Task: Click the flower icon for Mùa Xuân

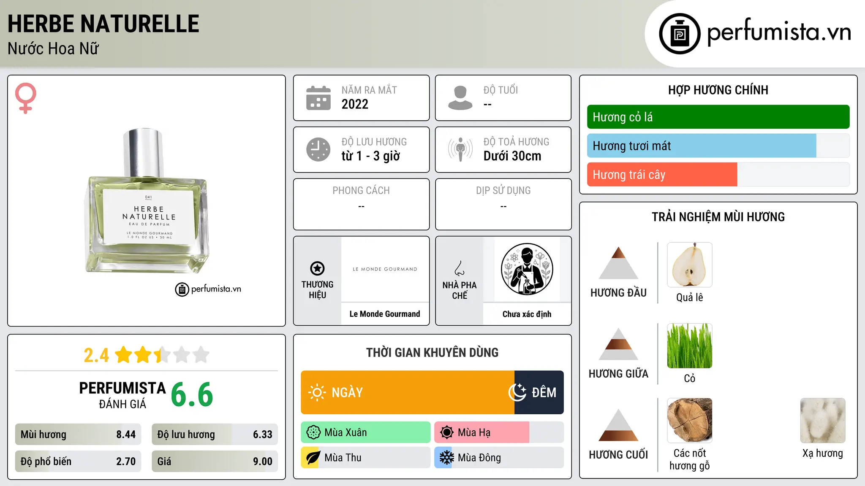Action: pos(313,432)
